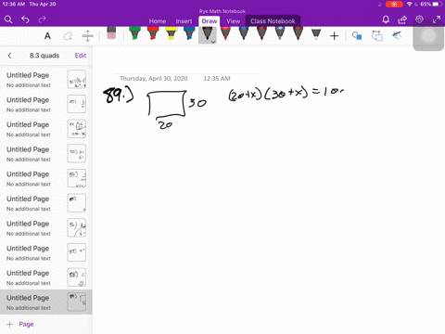Open the settings gear icon
Viewport: 445px width, 334px height.
tap(419, 19)
